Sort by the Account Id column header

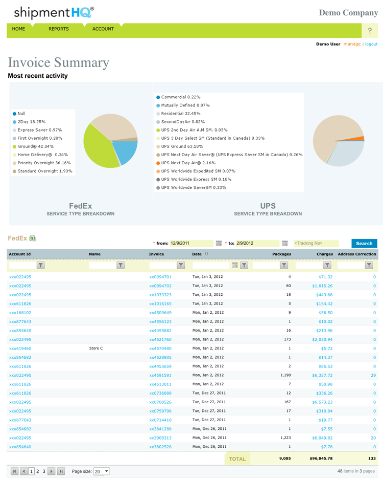[x=20, y=254]
